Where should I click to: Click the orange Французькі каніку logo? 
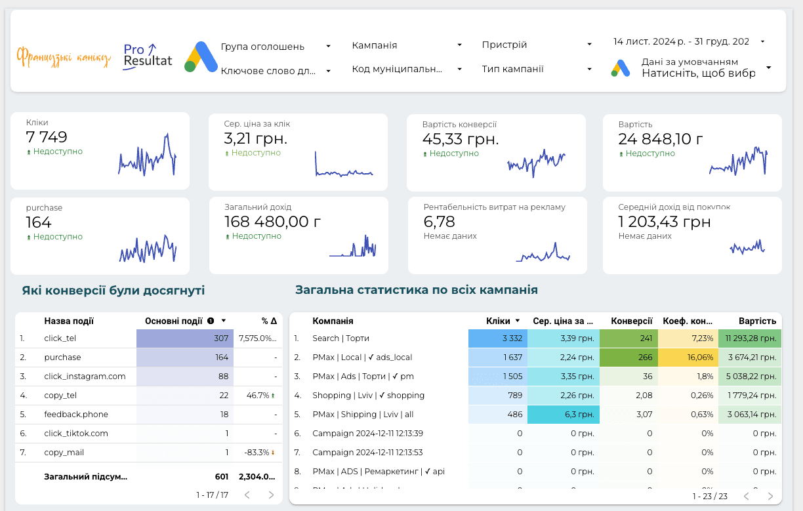click(64, 58)
